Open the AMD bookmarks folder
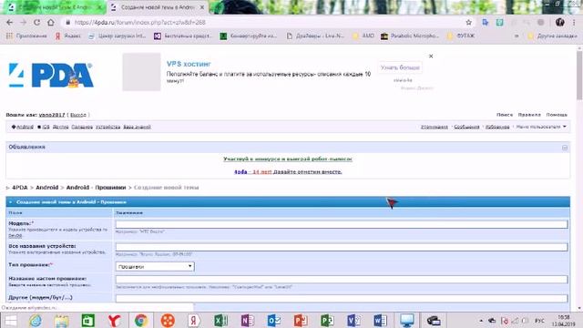Viewport: 583px width, 328px height. [363, 36]
